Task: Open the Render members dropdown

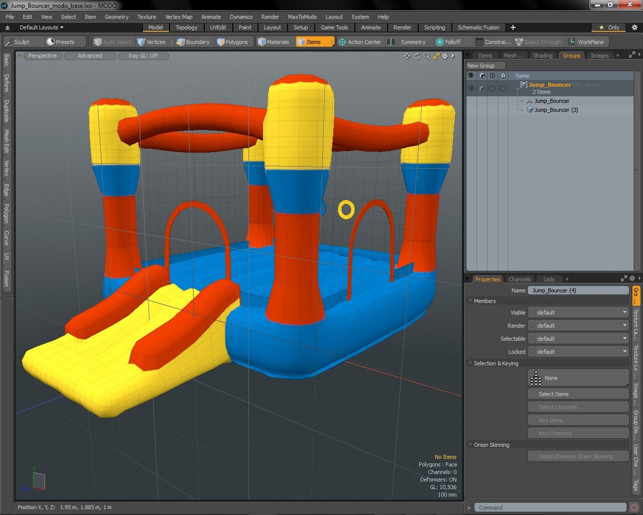Action: click(578, 326)
